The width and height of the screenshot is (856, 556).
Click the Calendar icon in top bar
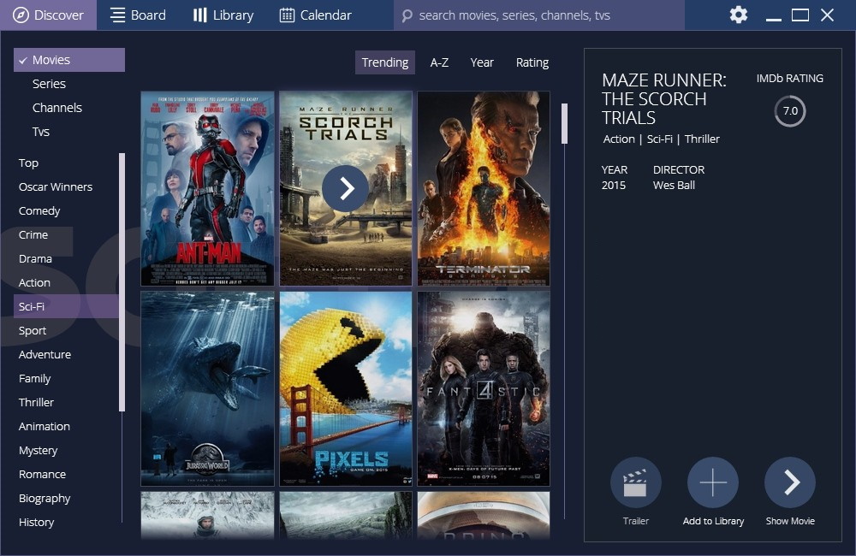click(x=287, y=15)
